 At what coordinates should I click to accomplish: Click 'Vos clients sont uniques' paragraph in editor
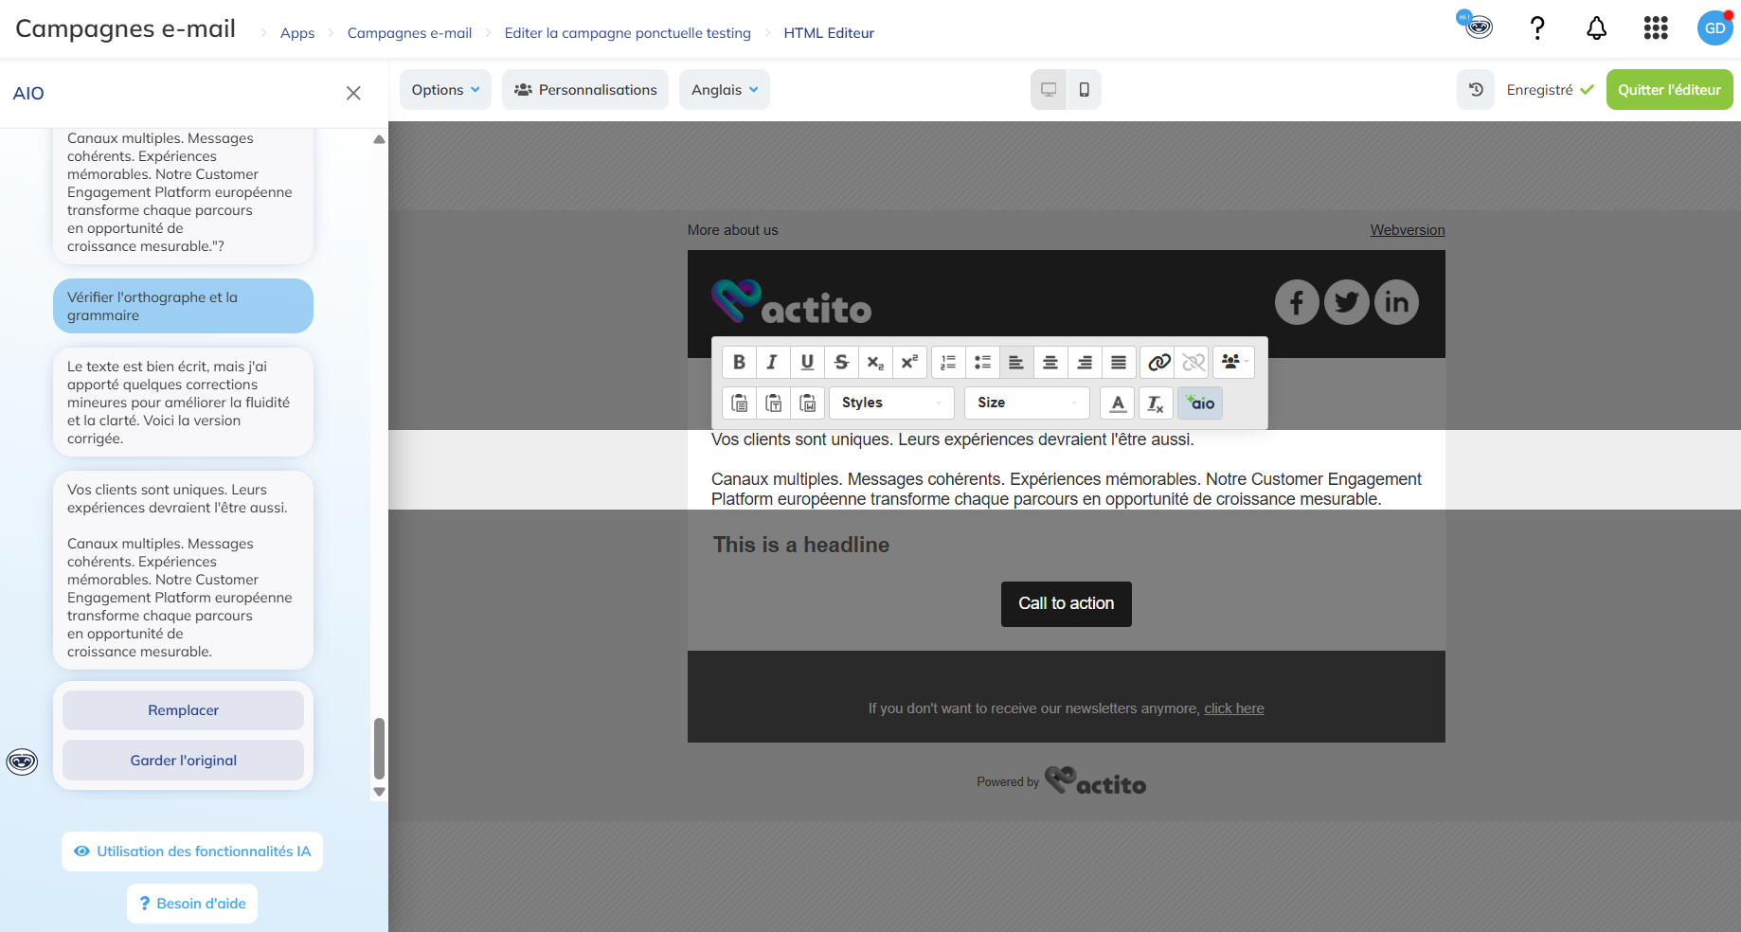click(x=952, y=439)
